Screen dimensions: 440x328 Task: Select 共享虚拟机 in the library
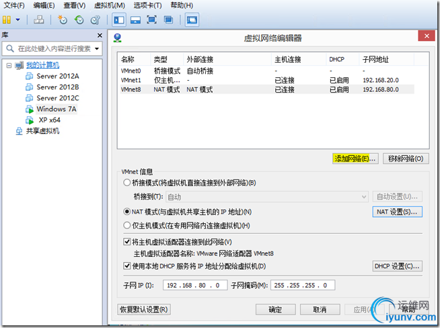point(42,131)
